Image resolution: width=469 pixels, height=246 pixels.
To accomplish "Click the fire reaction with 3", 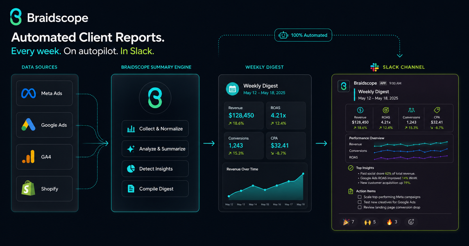I will (x=392, y=222).
